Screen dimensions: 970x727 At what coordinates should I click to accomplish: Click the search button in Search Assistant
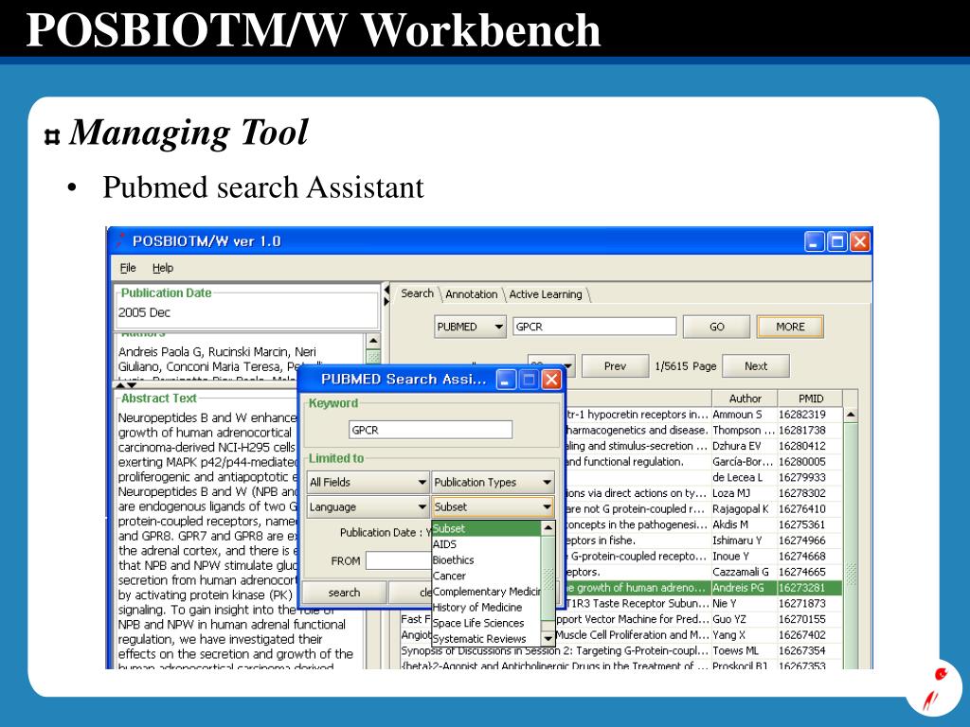(x=344, y=593)
